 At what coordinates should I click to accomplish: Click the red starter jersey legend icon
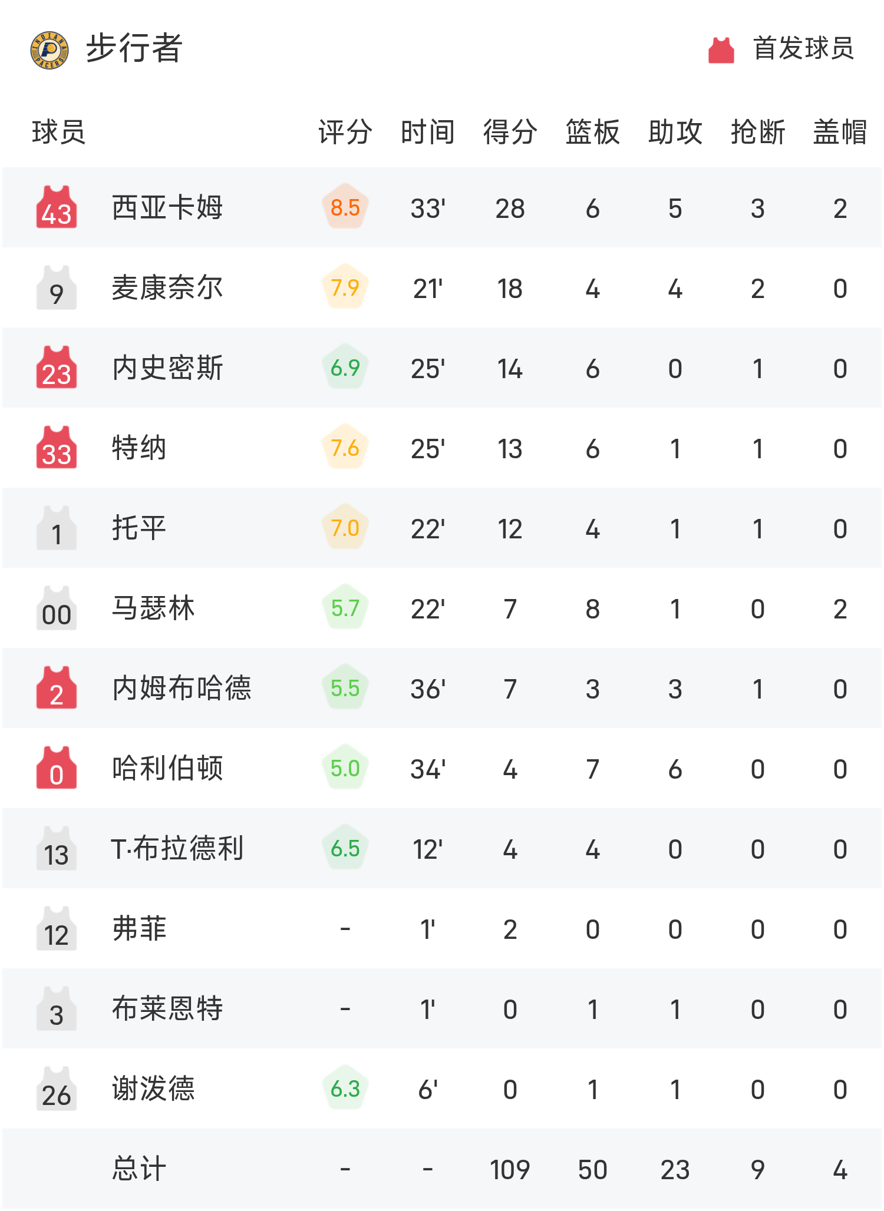pos(721,49)
